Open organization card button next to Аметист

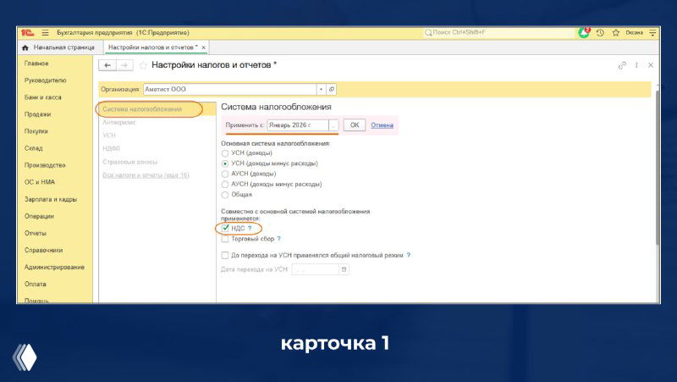coord(332,89)
